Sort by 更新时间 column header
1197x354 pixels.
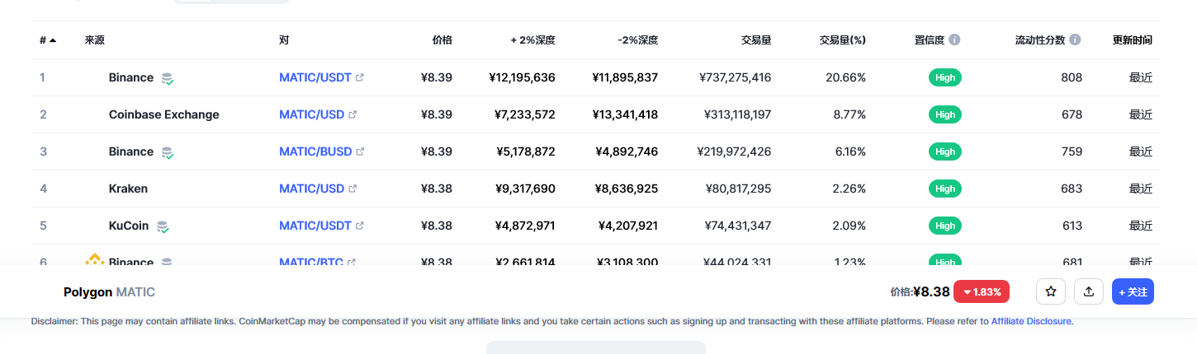(1133, 40)
